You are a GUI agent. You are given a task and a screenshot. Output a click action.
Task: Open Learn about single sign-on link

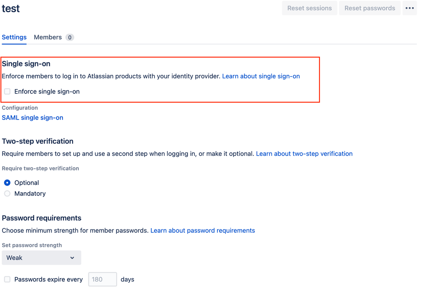261,76
